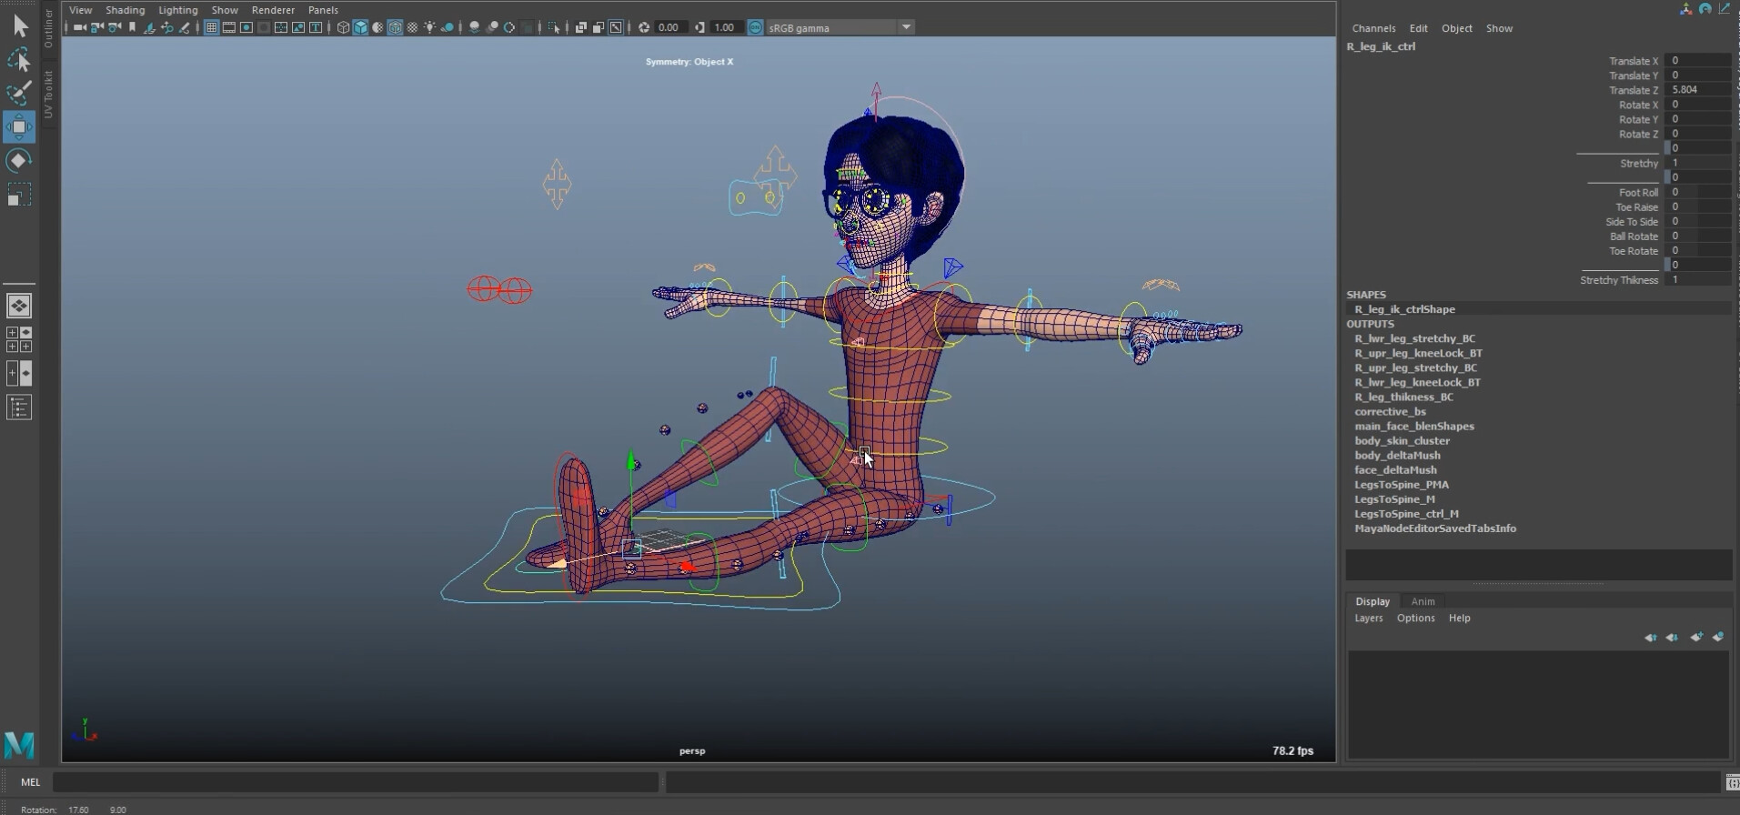Viewport: 1740px width, 815px height.
Task: Edit the gamma value 1.00 field
Action: tap(725, 27)
